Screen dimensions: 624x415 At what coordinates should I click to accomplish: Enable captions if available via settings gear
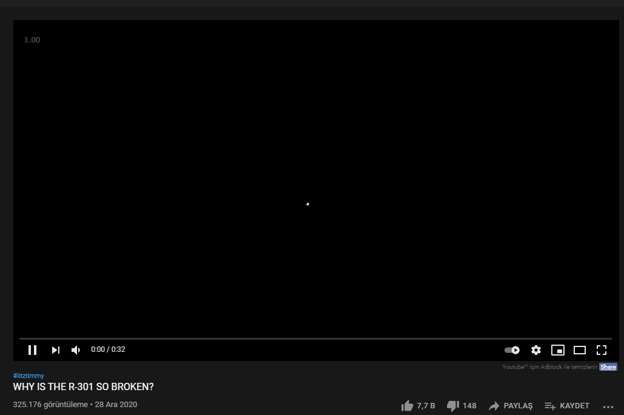[x=535, y=349]
